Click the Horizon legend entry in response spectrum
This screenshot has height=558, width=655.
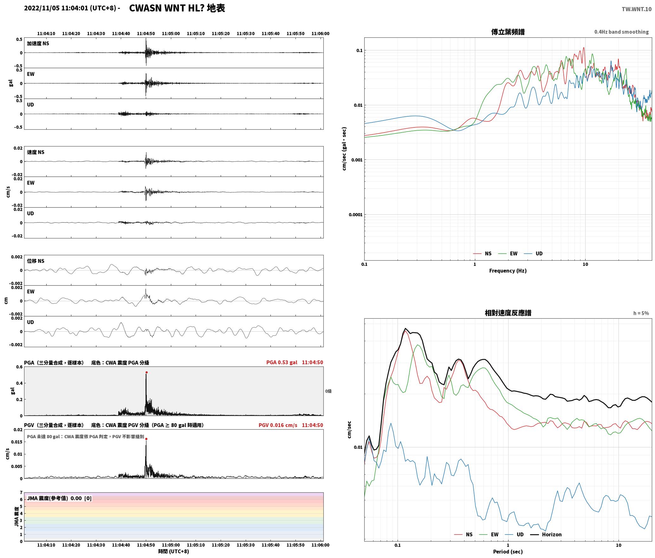coord(546,534)
